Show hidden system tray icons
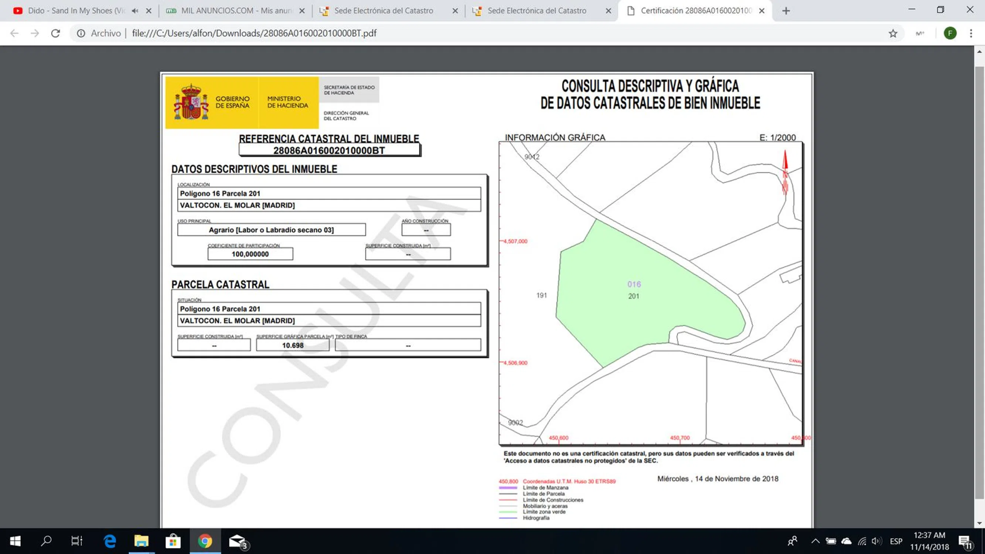 (x=815, y=541)
